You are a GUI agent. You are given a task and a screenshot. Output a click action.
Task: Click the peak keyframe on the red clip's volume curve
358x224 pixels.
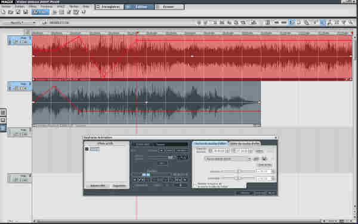click(79, 36)
